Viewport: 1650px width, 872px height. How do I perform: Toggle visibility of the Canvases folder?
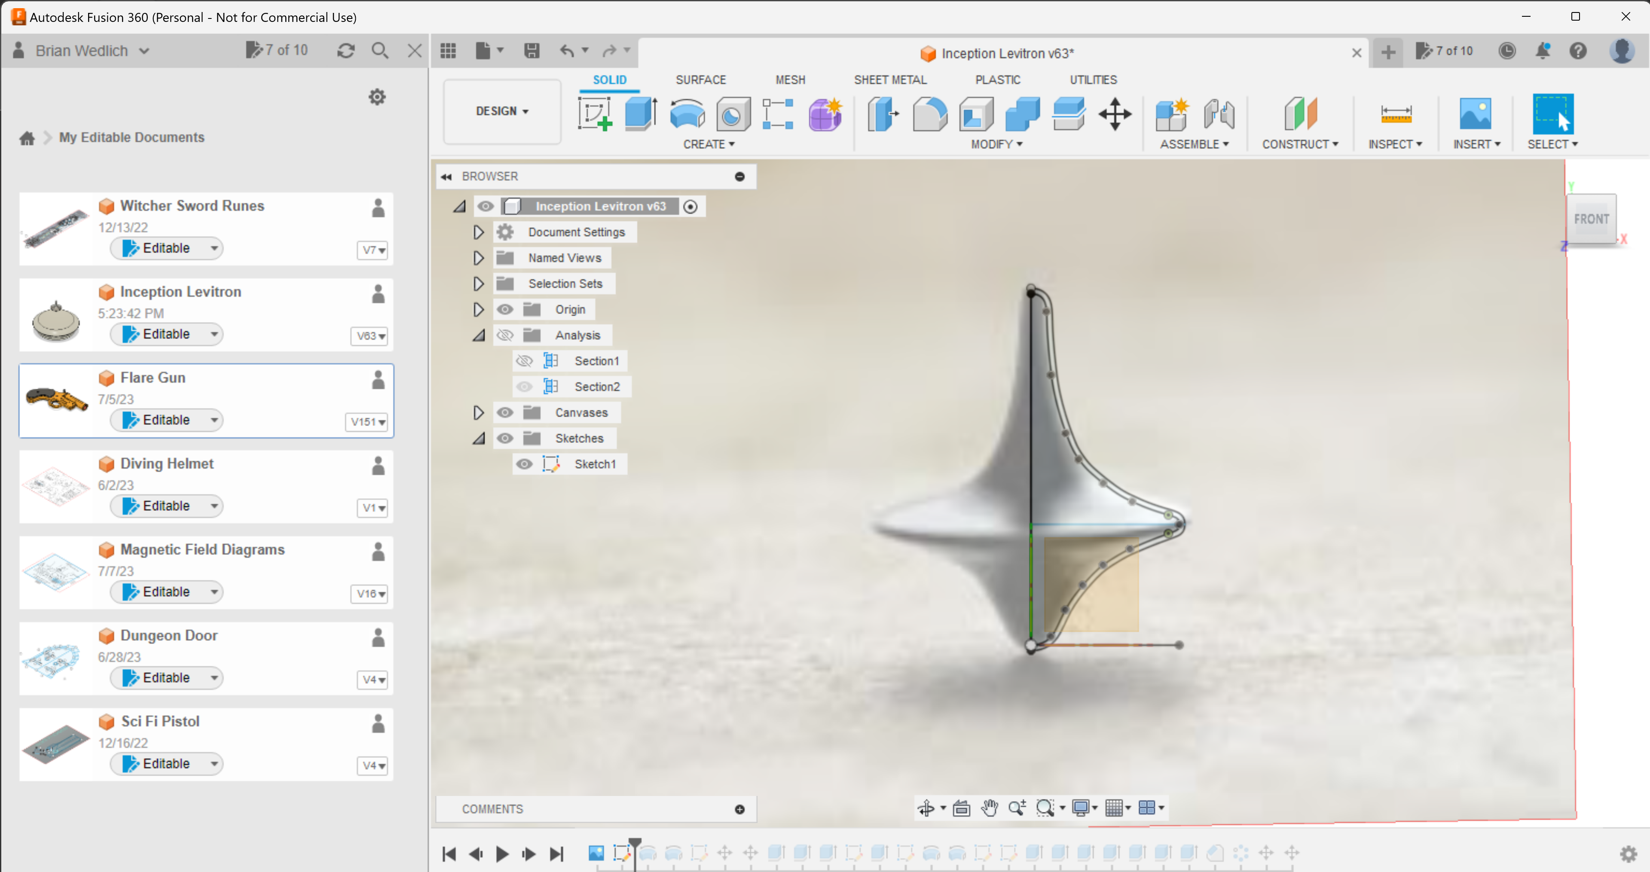(x=505, y=412)
